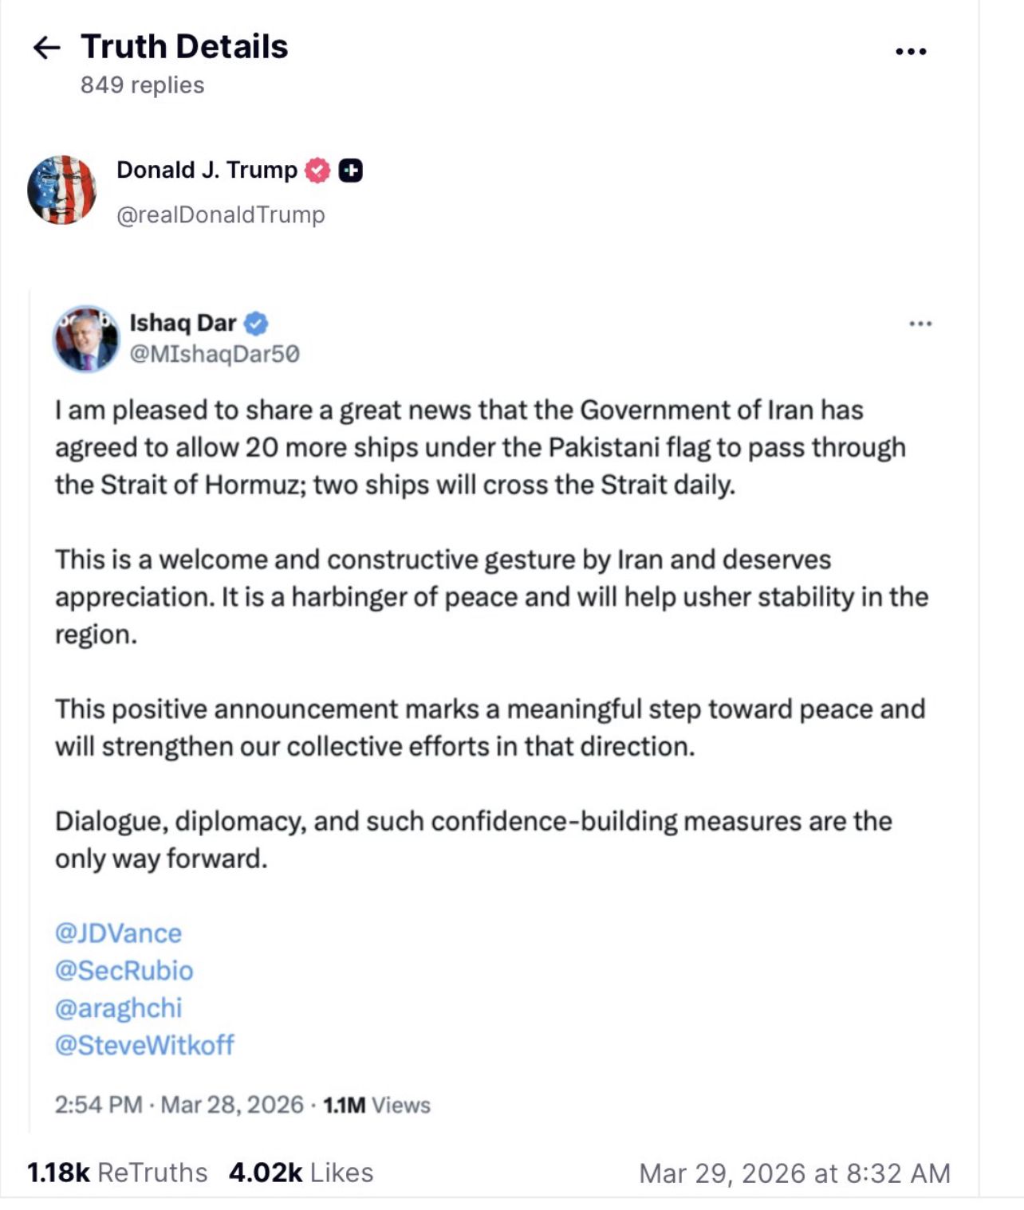Click the back arrow to exit Truth Details
Image resolution: width=1024 pixels, height=1210 pixels.
click(x=47, y=48)
